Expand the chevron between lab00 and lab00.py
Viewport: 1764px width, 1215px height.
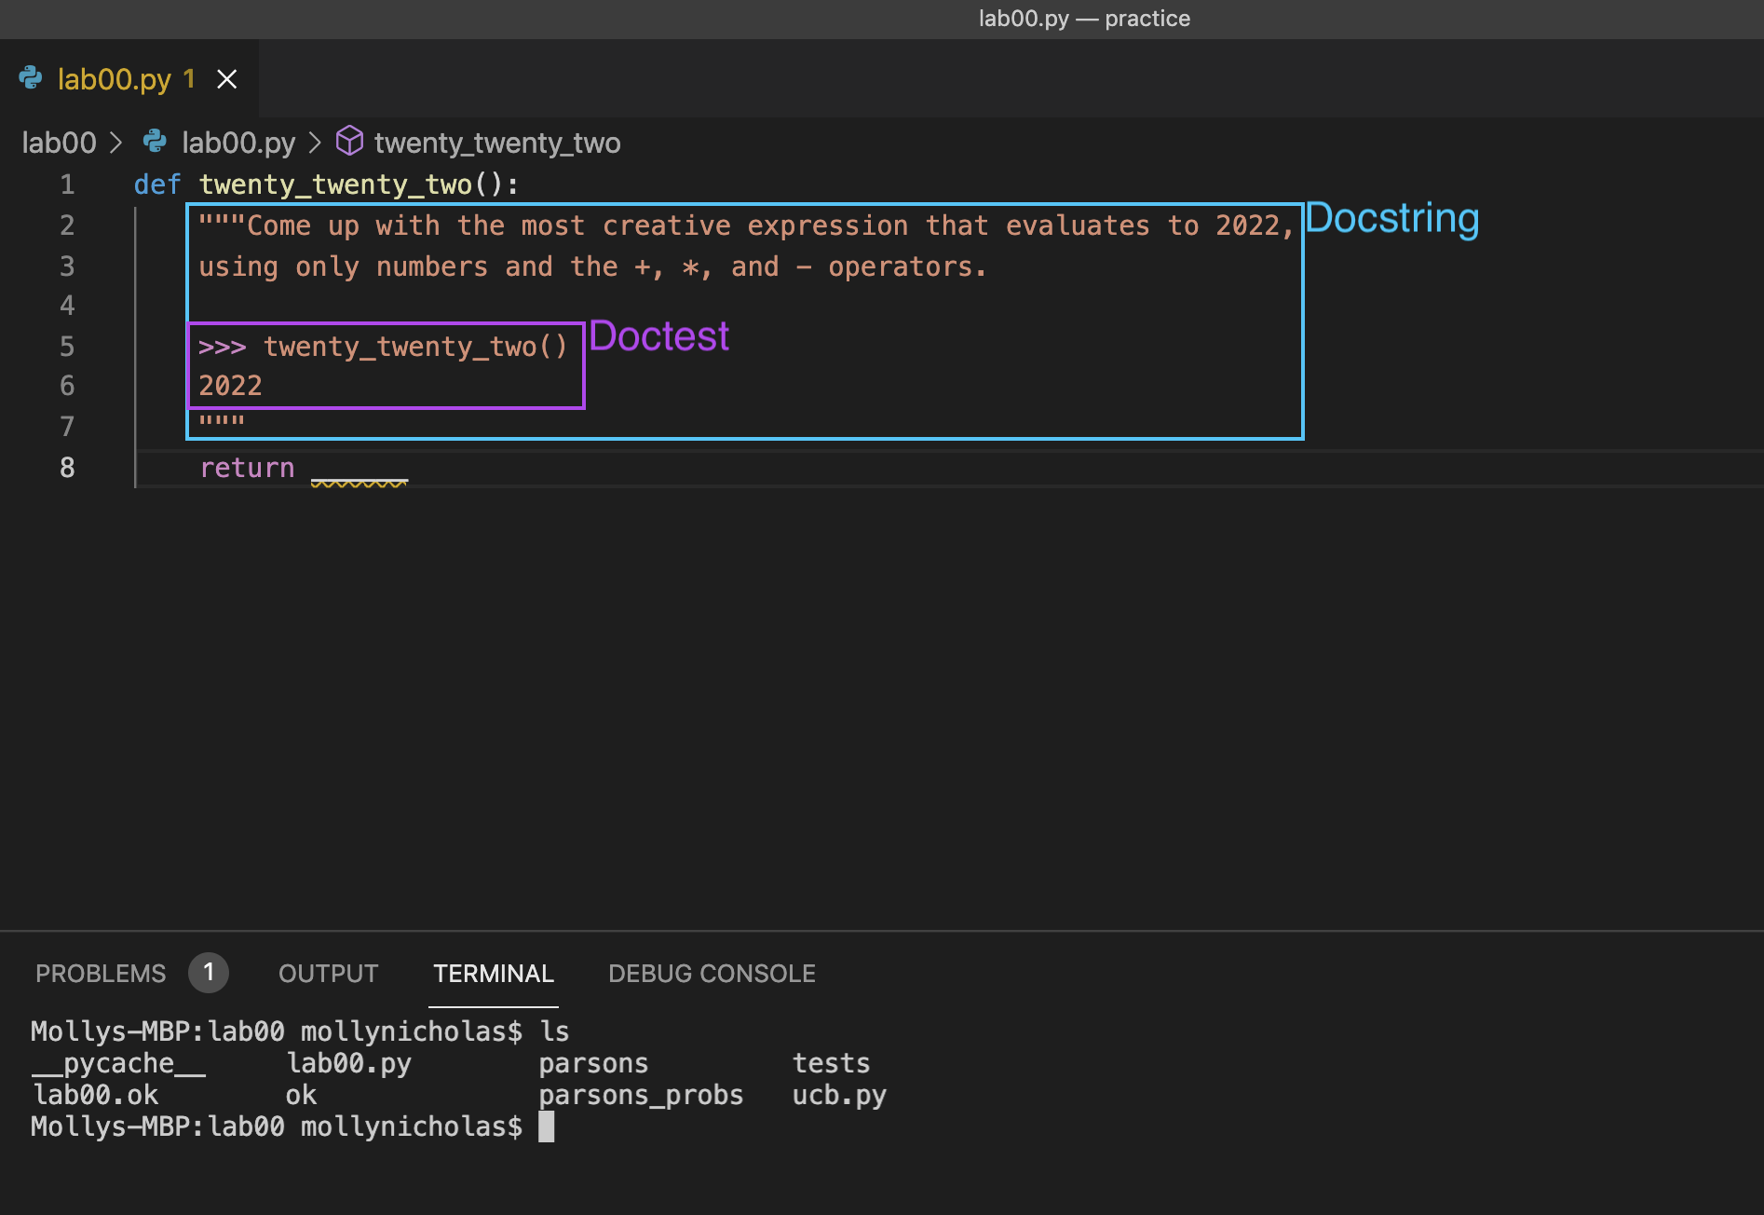tap(115, 143)
